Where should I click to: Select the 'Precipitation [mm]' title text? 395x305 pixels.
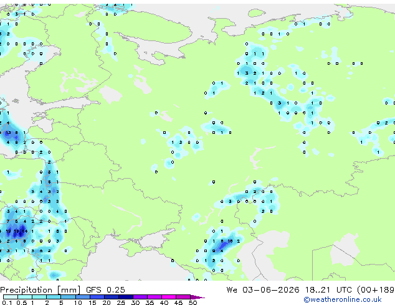click(40, 290)
